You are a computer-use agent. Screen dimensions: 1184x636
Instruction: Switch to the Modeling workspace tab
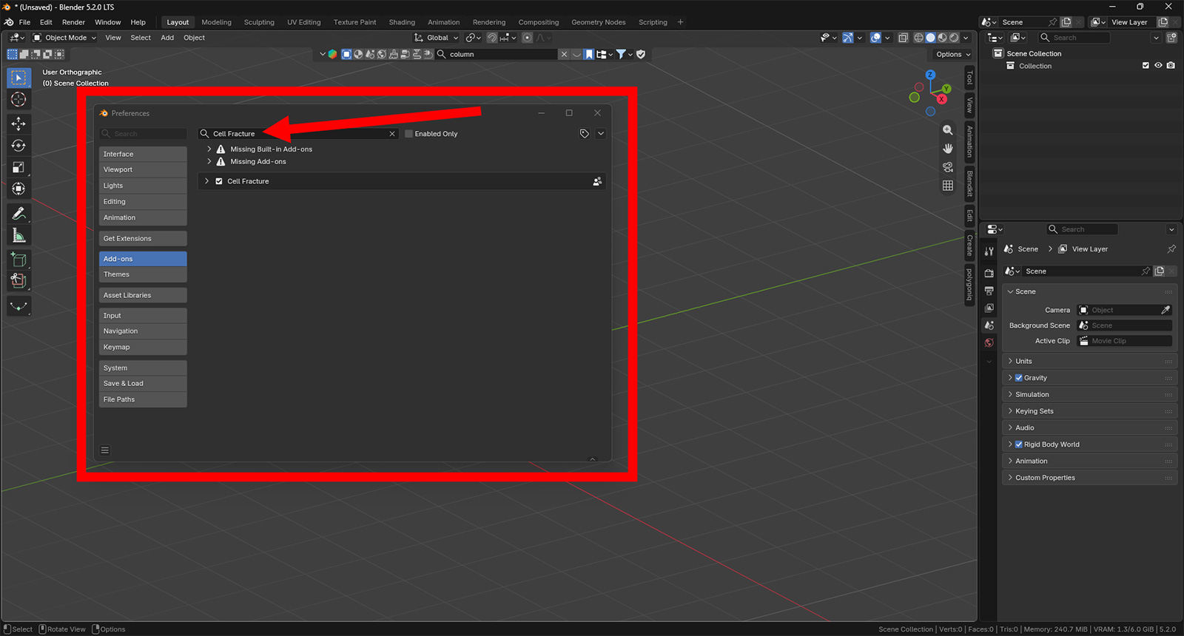(216, 22)
